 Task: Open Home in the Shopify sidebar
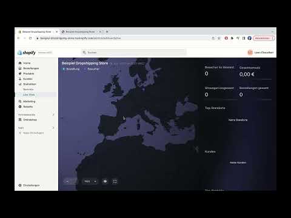[27, 63]
